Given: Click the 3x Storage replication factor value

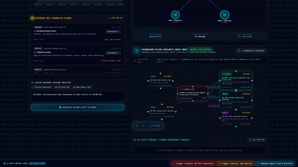Looking at the screenshot, I should tap(200, 36).
